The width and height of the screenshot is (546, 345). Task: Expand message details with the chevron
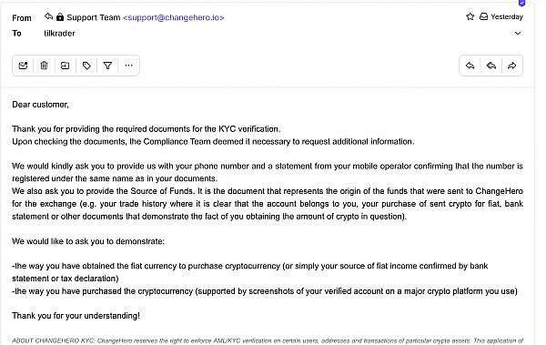(x=518, y=33)
